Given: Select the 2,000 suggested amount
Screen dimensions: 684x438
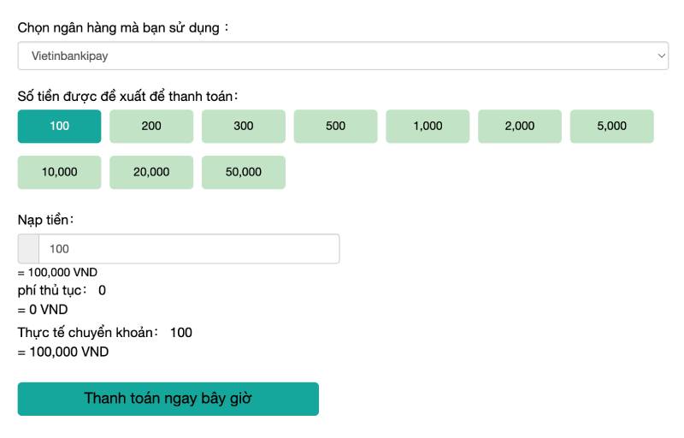Looking at the screenshot, I should [520, 127].
